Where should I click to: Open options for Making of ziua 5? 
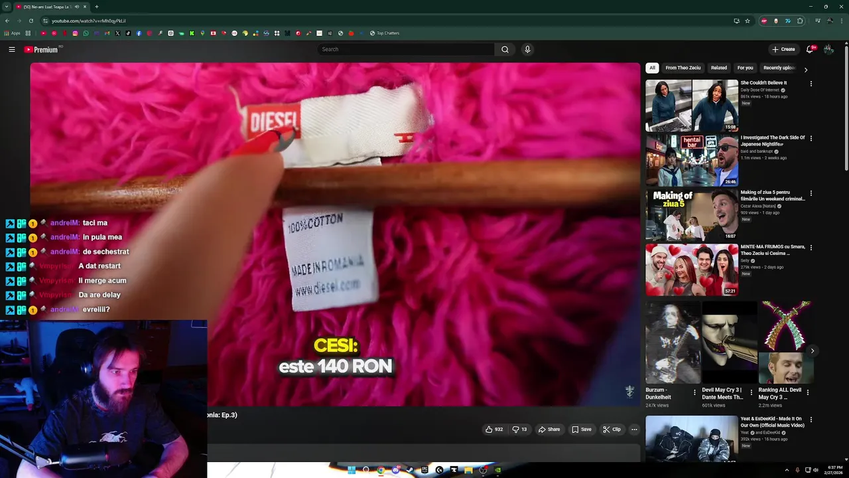click(811, 193)
